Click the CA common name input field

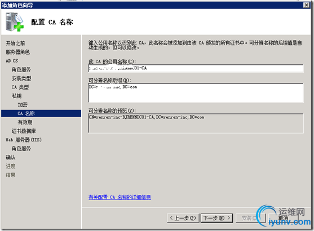(x=196, y=68)
